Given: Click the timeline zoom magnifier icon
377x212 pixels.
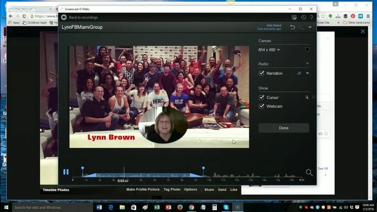Looking at the screenshot, I should (x=309, y=173).
